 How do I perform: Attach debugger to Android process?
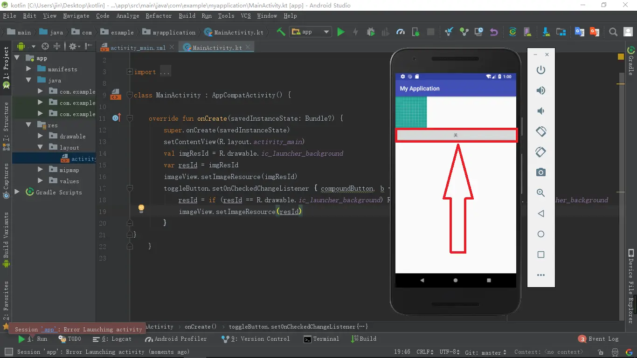[x=415, y=32]
